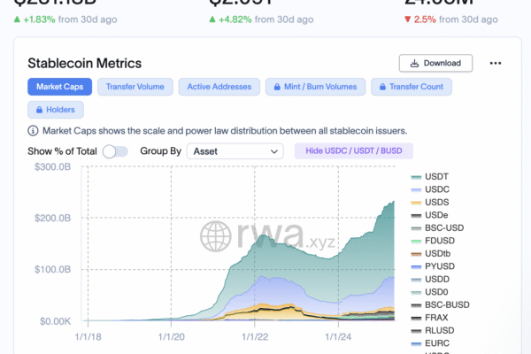Toggle USDD legend entry
Viewport: 531px width, 354px height.
click(430, 279)
